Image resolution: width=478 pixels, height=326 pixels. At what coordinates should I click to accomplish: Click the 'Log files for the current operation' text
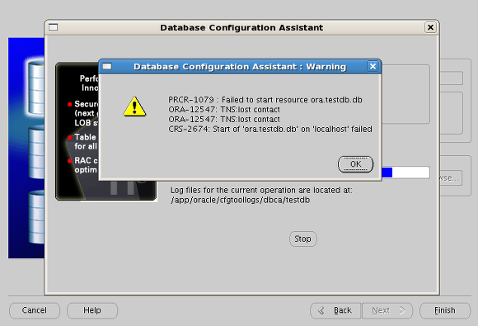point(261,190)
